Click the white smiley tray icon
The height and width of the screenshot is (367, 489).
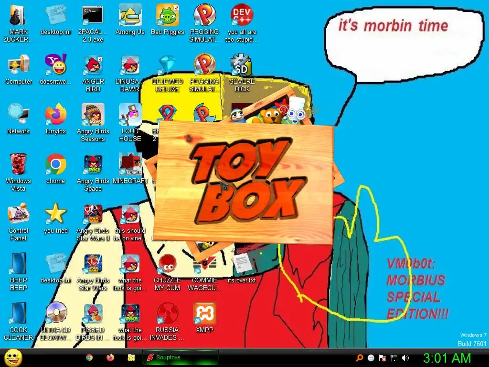pyautogui.click(x=371, y=358)
